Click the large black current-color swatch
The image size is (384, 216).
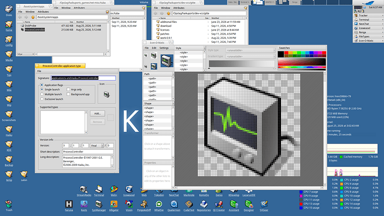[x=281, y=54]
